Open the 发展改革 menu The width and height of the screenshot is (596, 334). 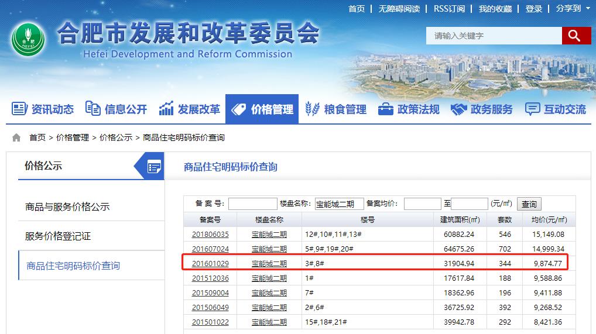(189, 109)
